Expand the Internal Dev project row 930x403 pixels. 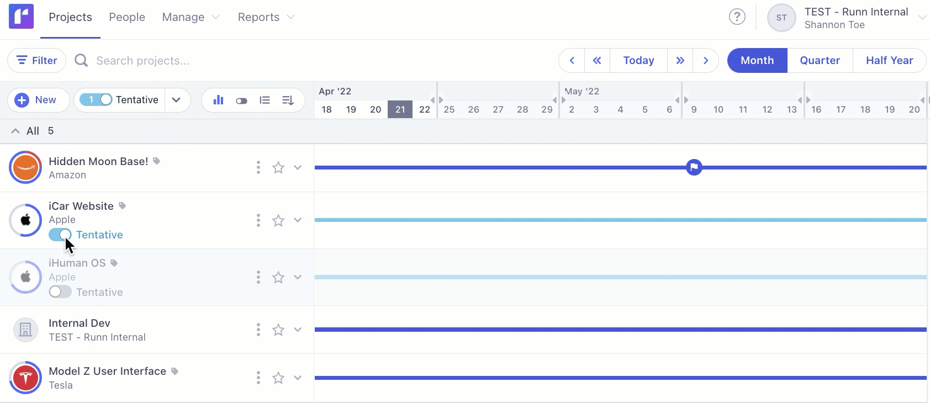(x=298, y=330)
